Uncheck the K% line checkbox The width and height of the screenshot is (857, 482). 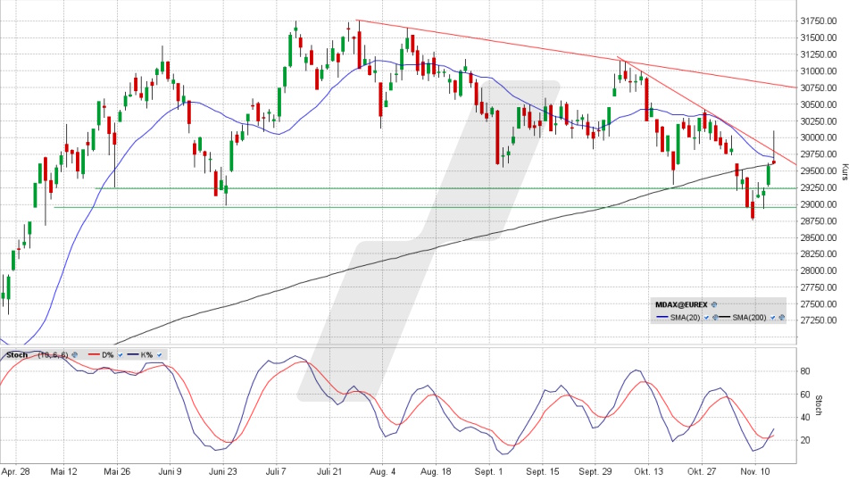pyautogui.click(x=160, y=354)
